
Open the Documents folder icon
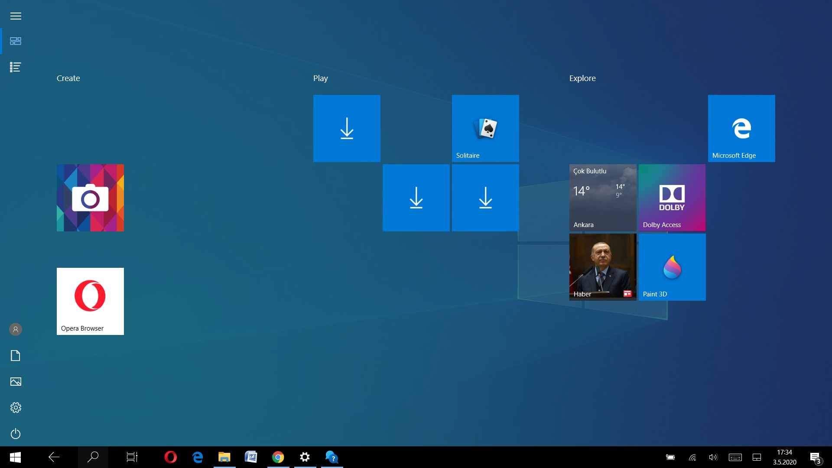point(16,356)
